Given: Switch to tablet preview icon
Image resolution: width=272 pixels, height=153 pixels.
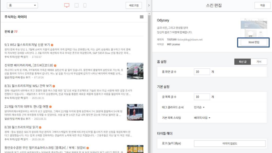Looking at the screenshot, I should [x=76, y=5].
